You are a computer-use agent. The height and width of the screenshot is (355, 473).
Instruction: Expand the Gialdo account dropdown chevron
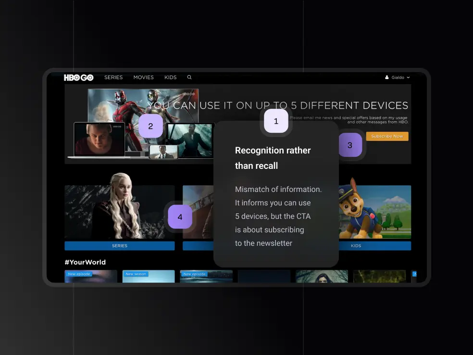click(x=409, y=77)
